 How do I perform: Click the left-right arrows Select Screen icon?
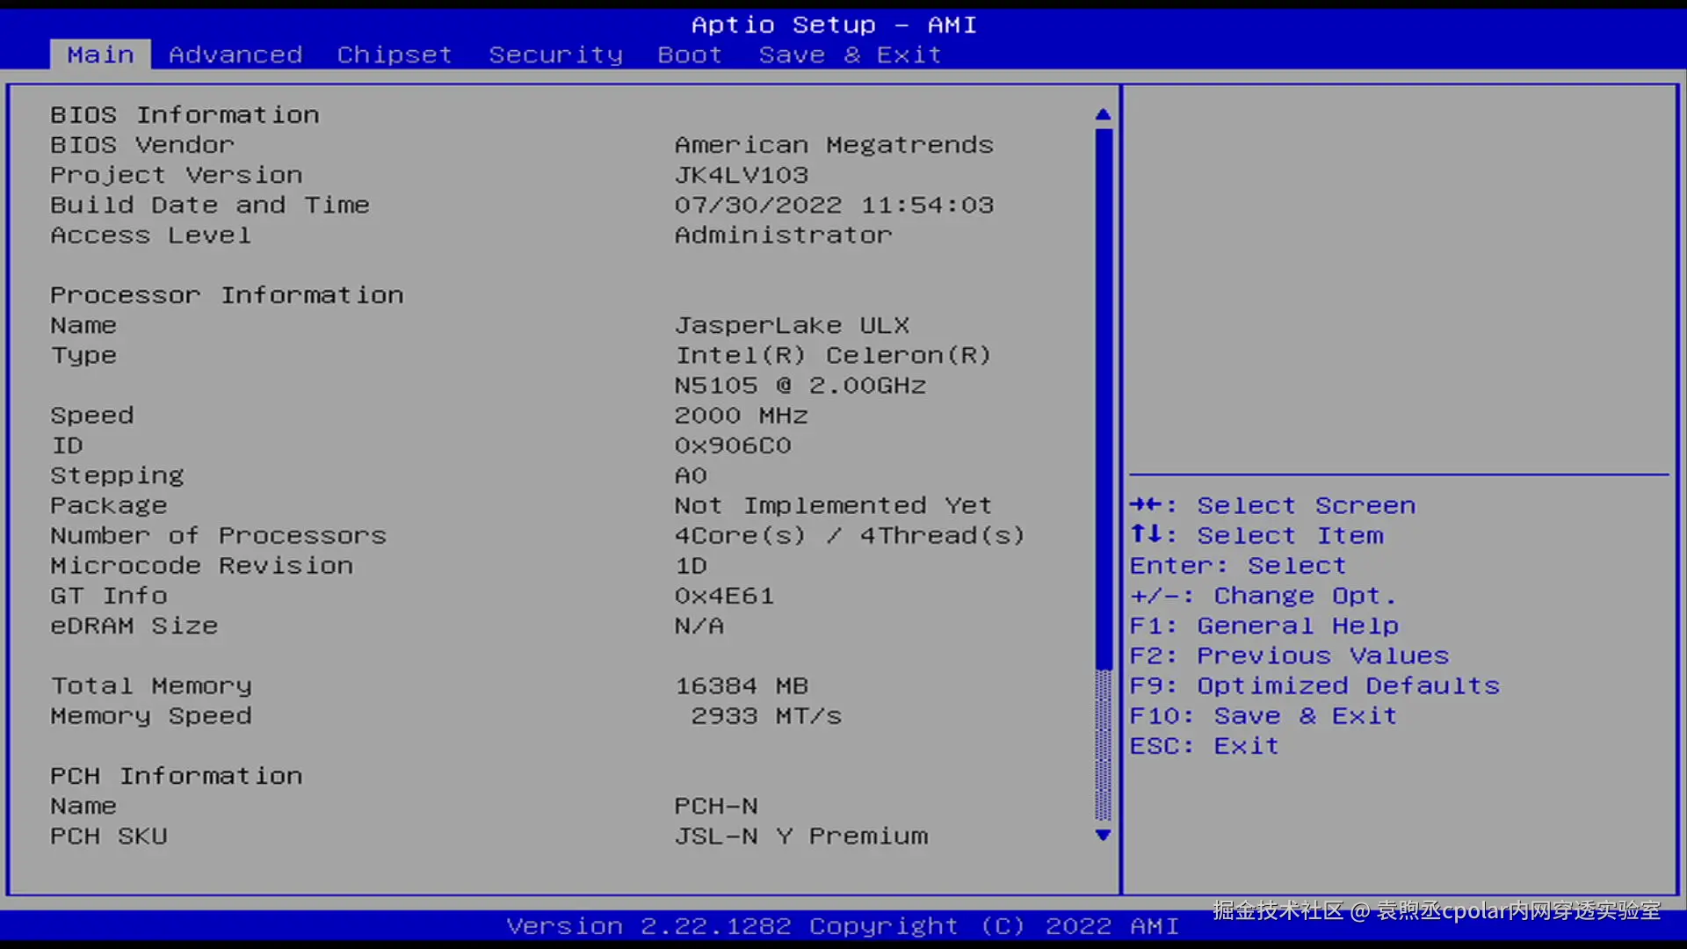tap(1147, 505)
